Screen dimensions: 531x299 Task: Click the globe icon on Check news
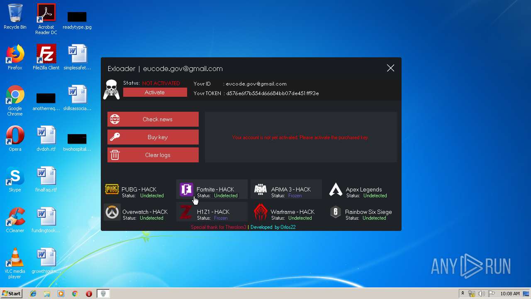click(x=115, y=119)
